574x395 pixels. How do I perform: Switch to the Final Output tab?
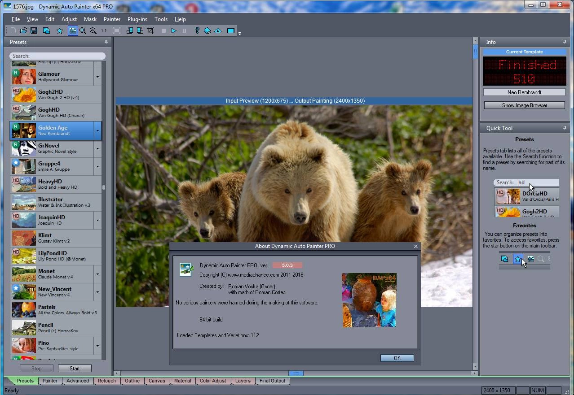(x=272, y=381)
